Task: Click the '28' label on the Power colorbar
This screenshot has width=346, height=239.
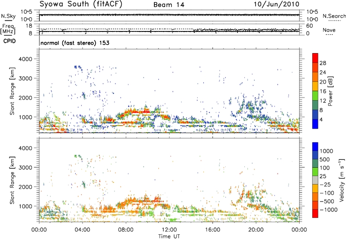Action: click(323, 63)
